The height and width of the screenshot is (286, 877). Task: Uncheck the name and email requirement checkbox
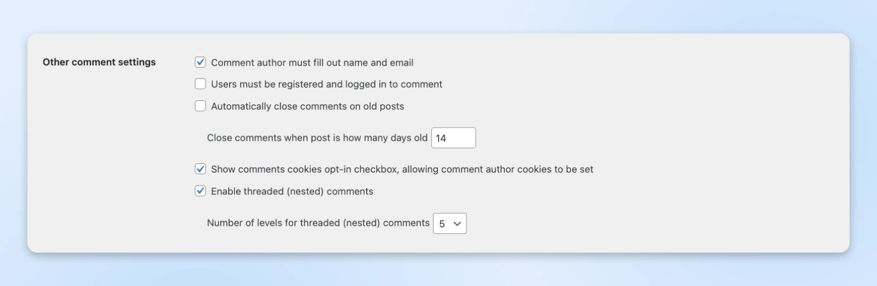click(x=201, y=62)
